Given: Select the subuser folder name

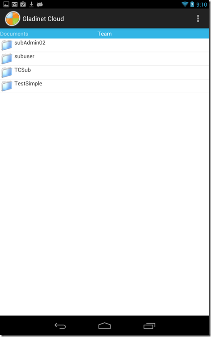Looking at the screenshot, I should coord(24,56).
